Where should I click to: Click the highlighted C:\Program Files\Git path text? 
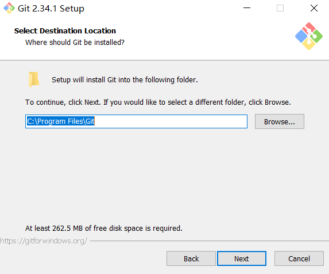pos(61,121)
